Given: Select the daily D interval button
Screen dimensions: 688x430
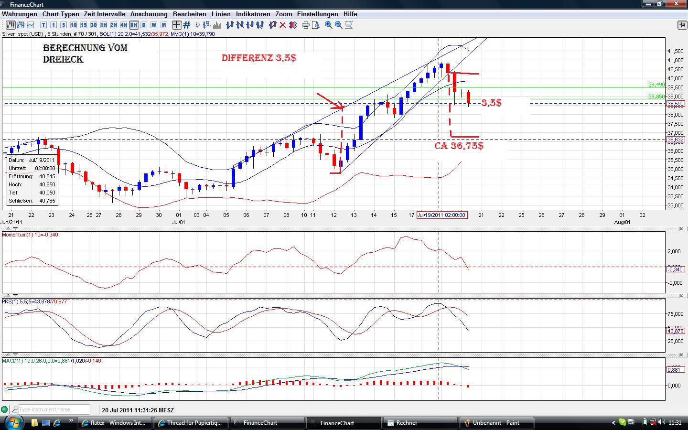Looking at the screenshot, I should [144, 25].
